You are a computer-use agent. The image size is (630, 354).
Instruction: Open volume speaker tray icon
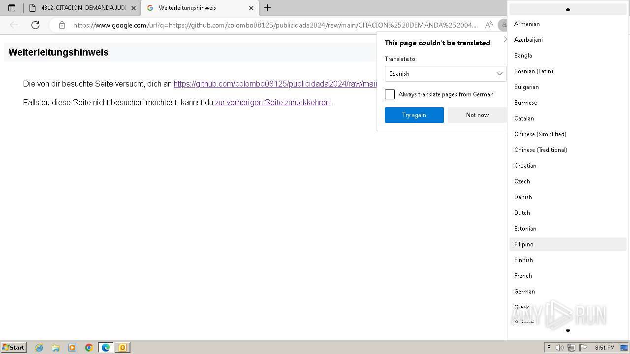click(x=560, y=348)
